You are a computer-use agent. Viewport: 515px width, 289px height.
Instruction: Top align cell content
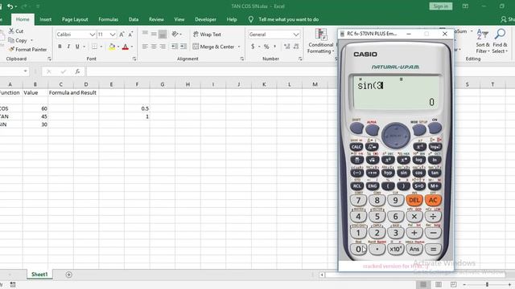(145, 34)
